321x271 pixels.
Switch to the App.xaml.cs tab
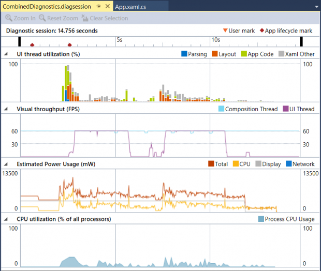131,6
